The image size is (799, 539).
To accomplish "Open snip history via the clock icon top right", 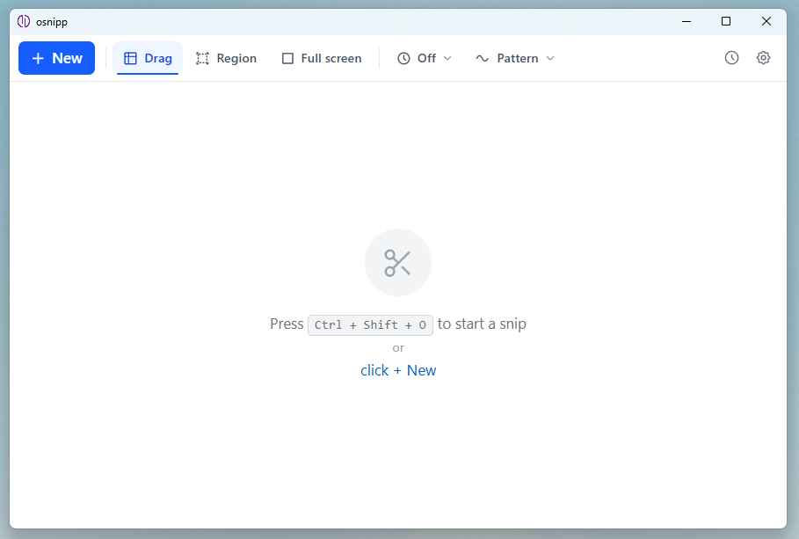I will (x=731, y=57).
